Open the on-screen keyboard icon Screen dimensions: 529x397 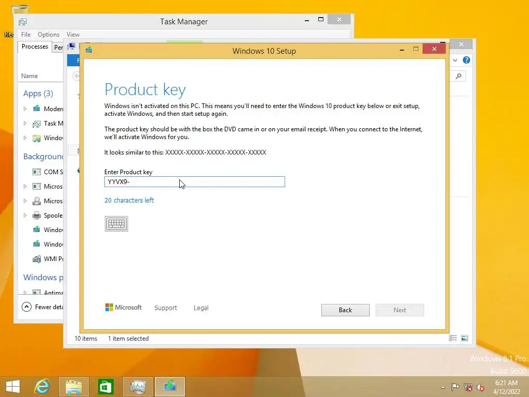pyautogui.click(x=116, y=224)
